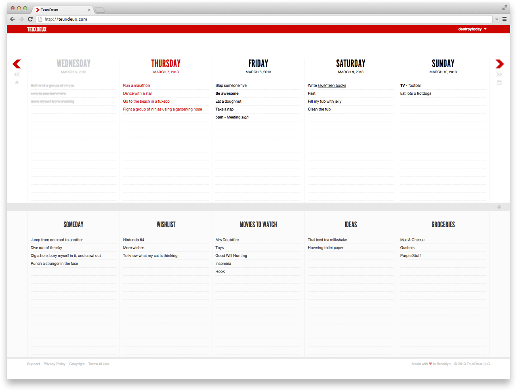The height and width of the screenshot is (391, 517).
Task: Open the destroytoday account dropdown
Action: click(x=472, y=29)
